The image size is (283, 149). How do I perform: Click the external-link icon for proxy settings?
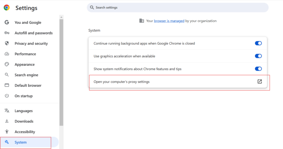click(260, 82)
